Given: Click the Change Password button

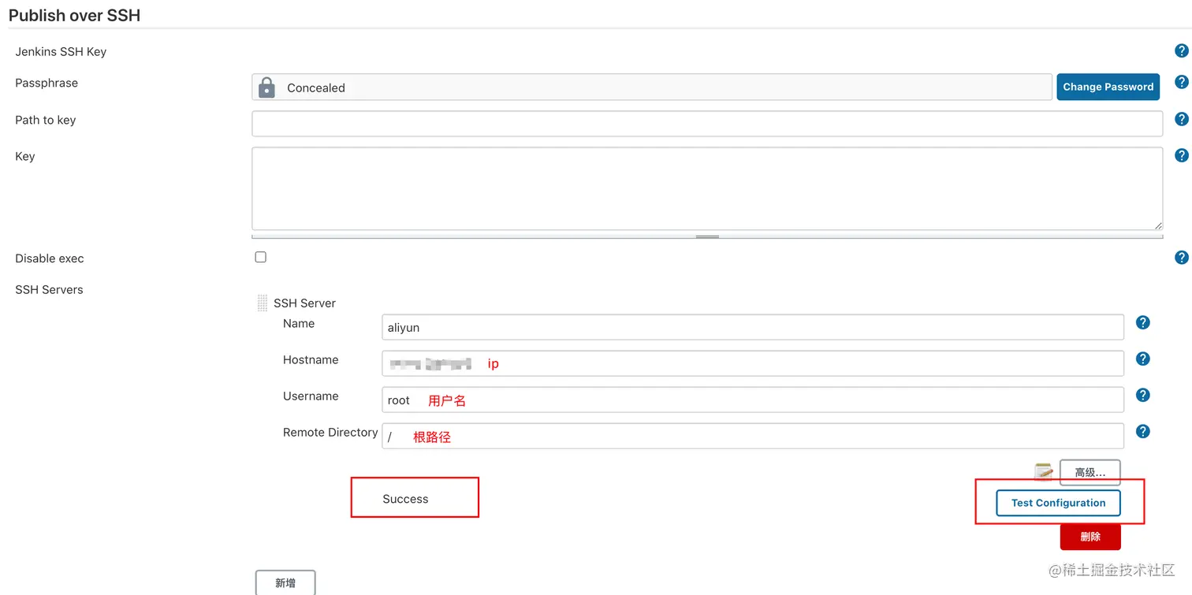Looking at the screenshot, I should click(1108, 87).
